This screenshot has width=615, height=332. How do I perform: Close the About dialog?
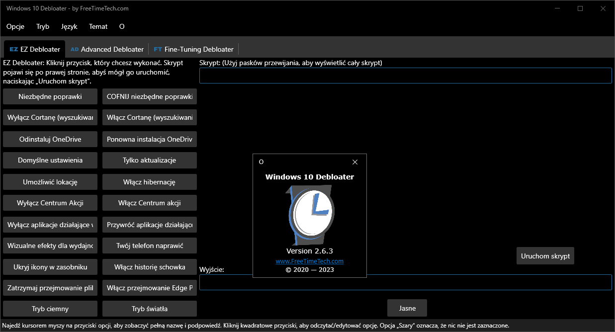coord(355,162)
